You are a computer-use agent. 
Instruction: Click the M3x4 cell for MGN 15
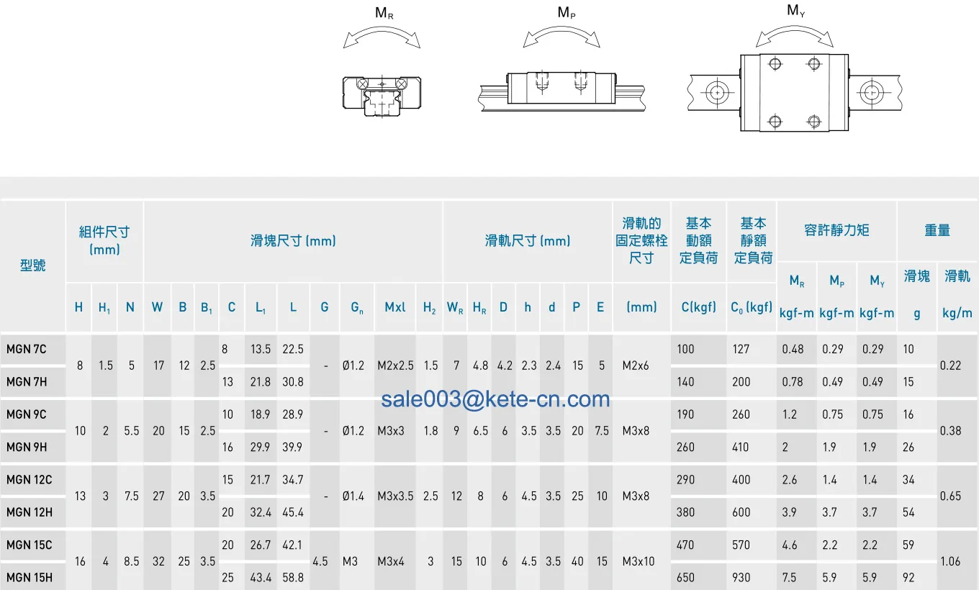[392, 561]
